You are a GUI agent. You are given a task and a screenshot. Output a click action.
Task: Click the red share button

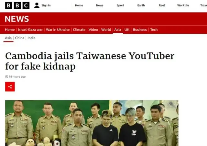(10, 87)
